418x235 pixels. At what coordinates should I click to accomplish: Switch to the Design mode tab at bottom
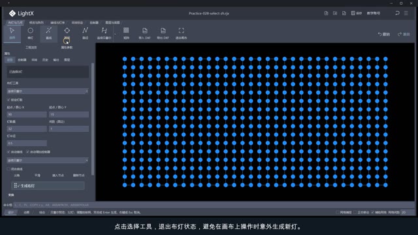click(x=10, y=212)
